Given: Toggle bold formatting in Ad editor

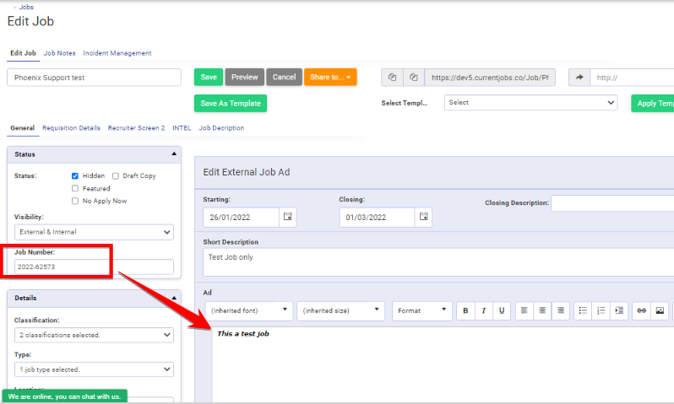Looking at the screenshot, I should pos(465,310).
